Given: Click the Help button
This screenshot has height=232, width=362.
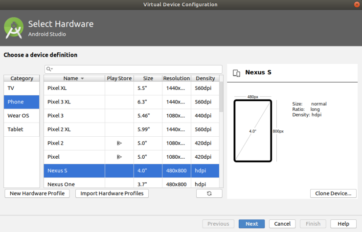Looking at the screenshot, I should click(343, 224).
